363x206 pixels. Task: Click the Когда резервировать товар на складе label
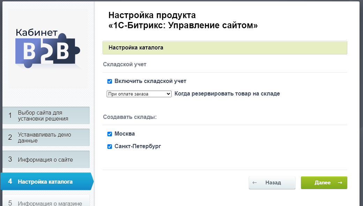point(227,94)
